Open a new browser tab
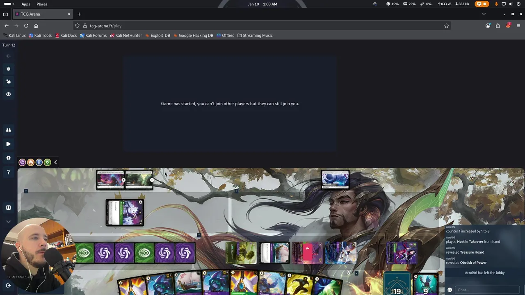Viewport: 525px width, 295px height. [79, 14]
